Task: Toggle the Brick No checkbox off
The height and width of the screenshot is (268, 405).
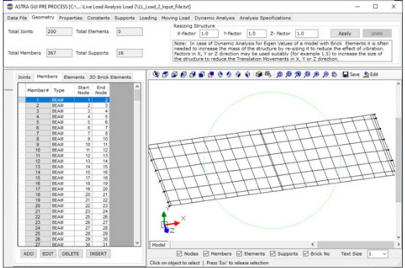Action: pos(306,253)
